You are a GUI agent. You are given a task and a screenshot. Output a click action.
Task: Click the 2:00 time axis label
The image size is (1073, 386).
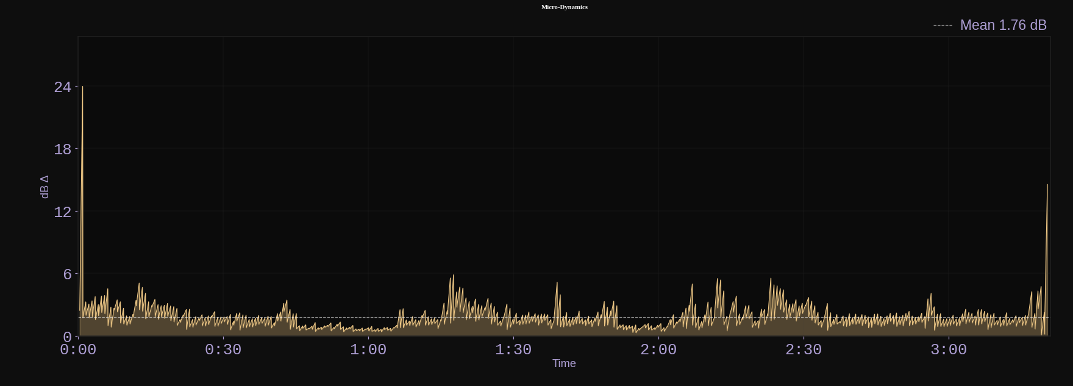point(658,350)
